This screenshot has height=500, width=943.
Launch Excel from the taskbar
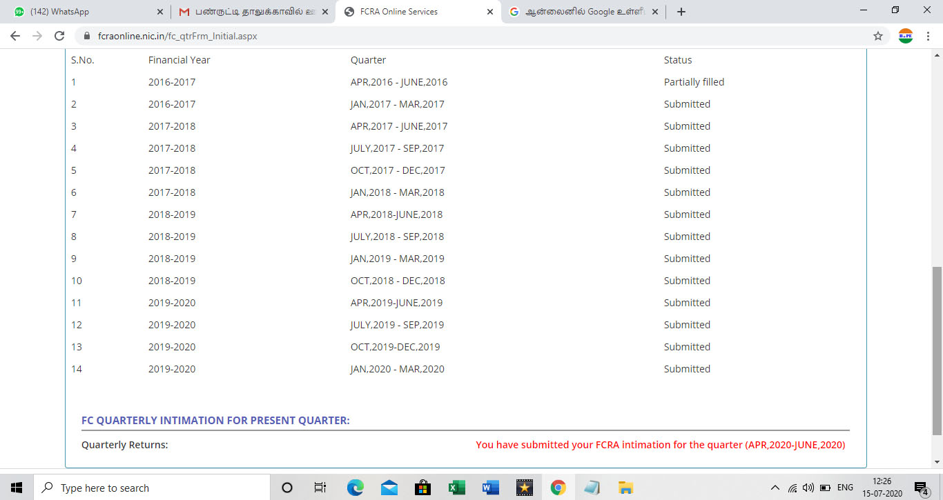(456, 488)
